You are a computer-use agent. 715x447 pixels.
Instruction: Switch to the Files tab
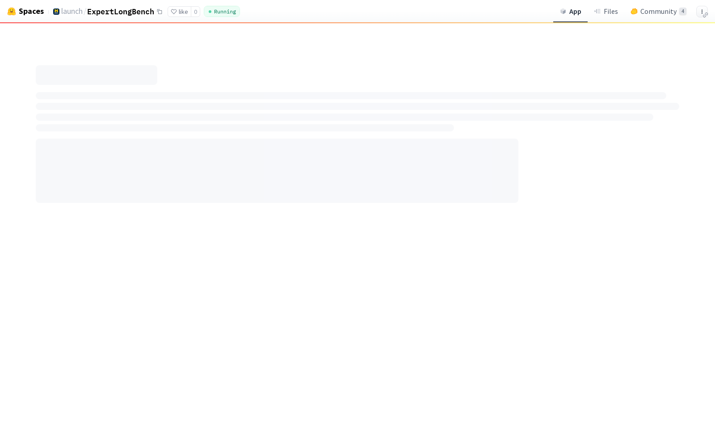(x=606, y=12)
